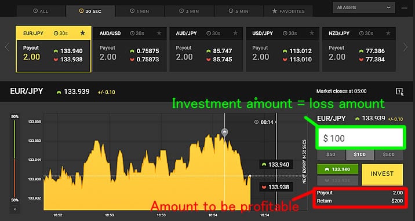The width and height of the screenshot is (415, 221).
Task: Favorite AUD/USD with its star icon
Action: (x=159, y=33)
